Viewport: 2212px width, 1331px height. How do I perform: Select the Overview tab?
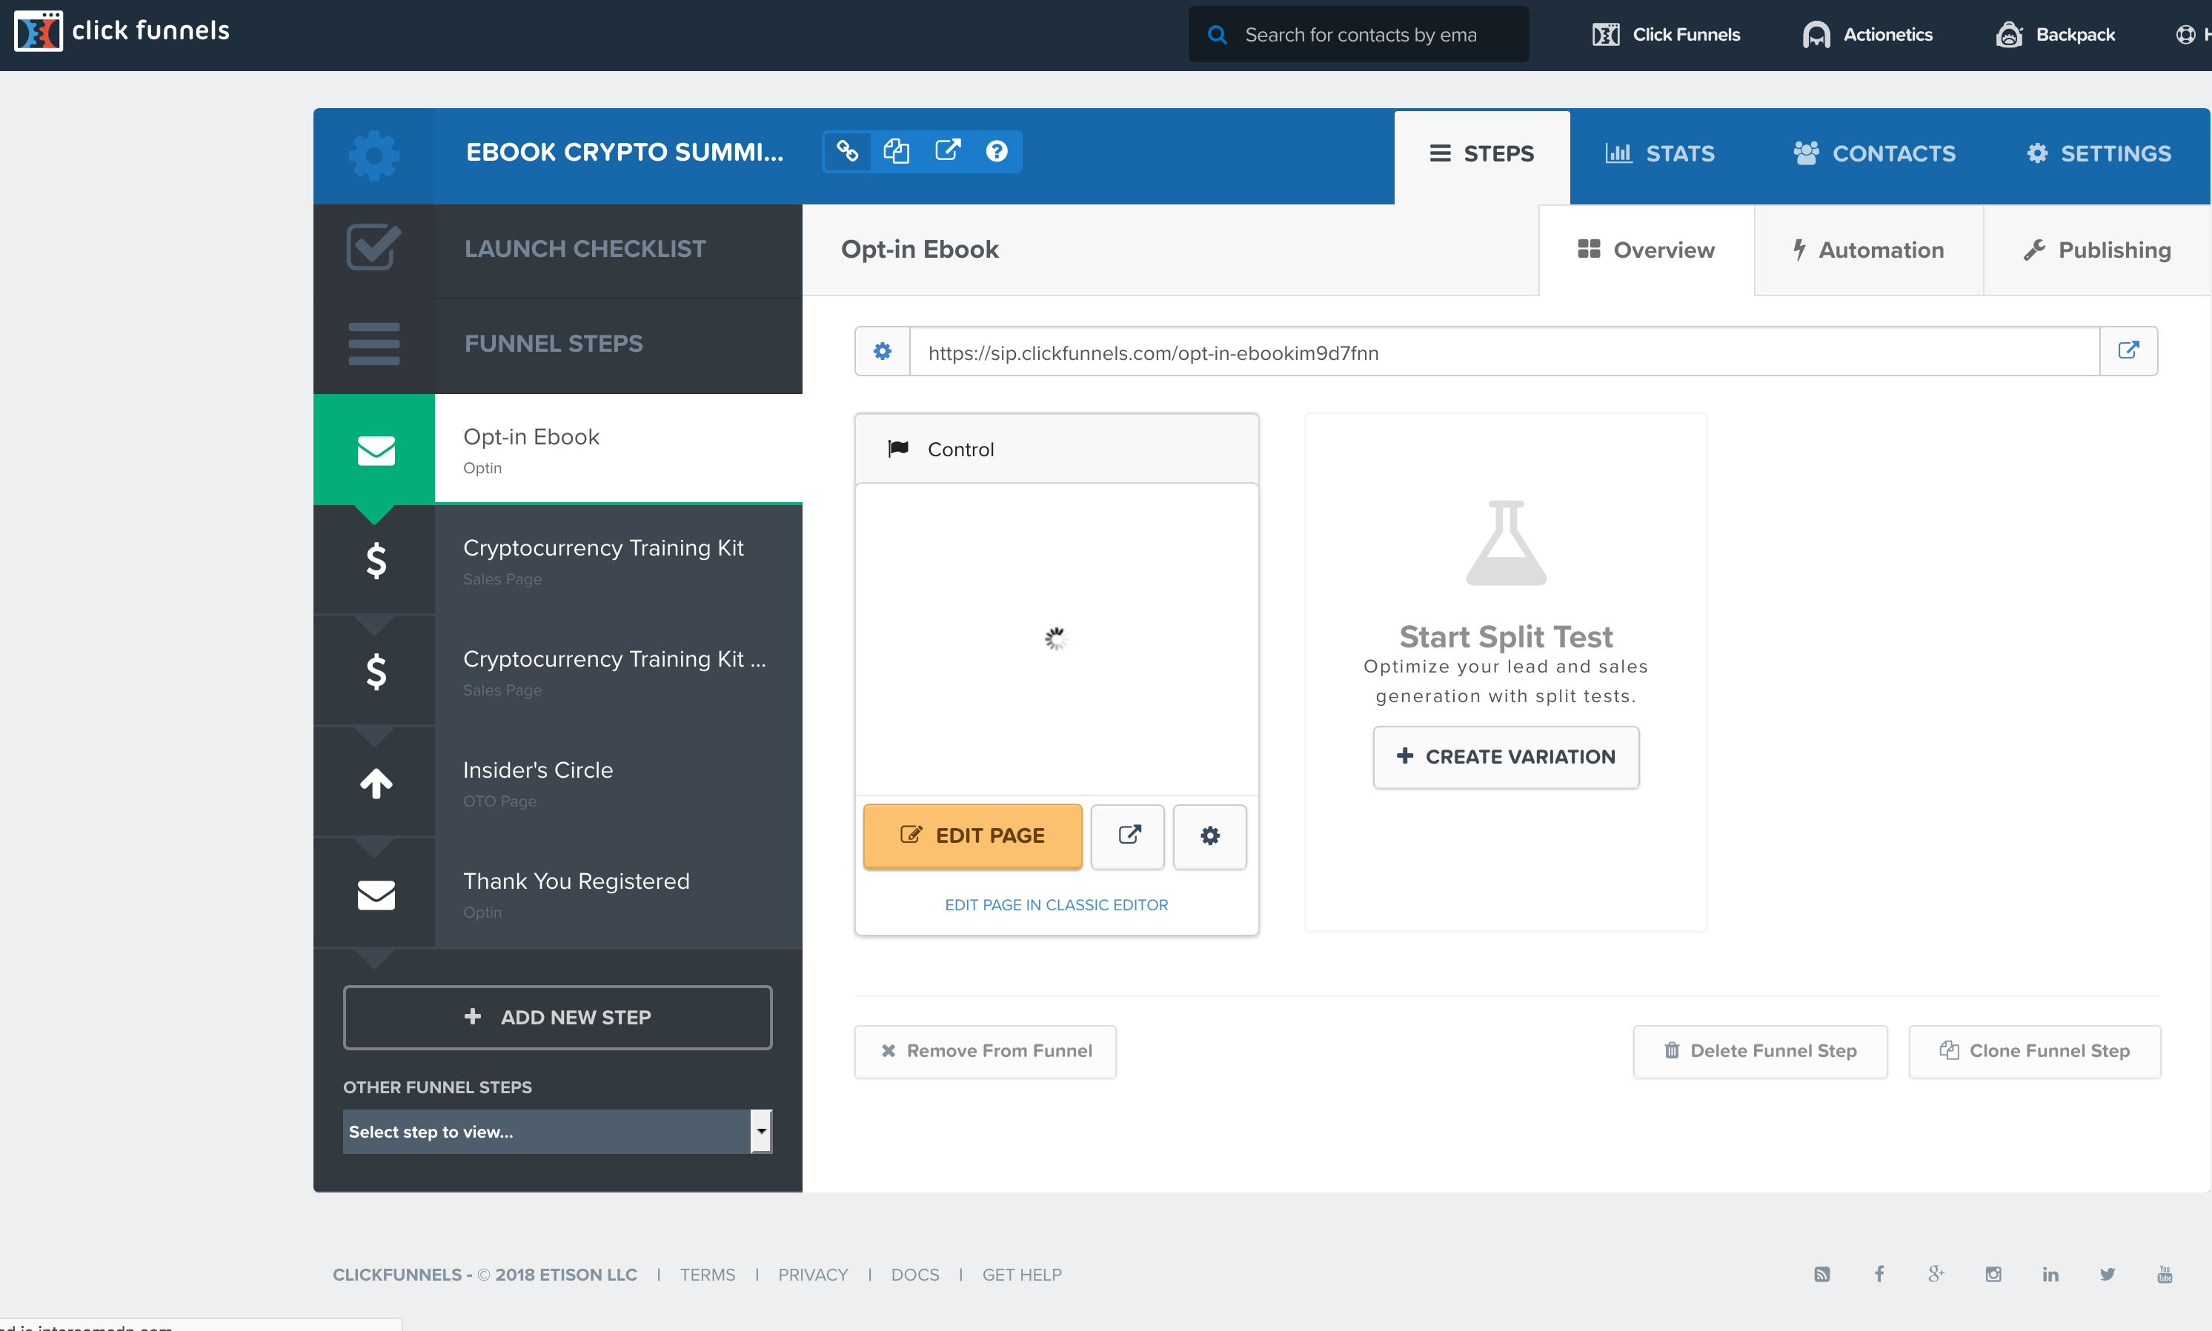pos(1647,250)
